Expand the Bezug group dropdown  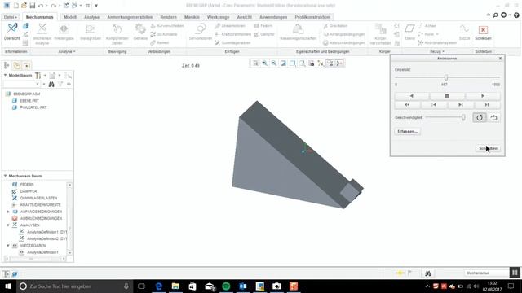coord(437,52)
